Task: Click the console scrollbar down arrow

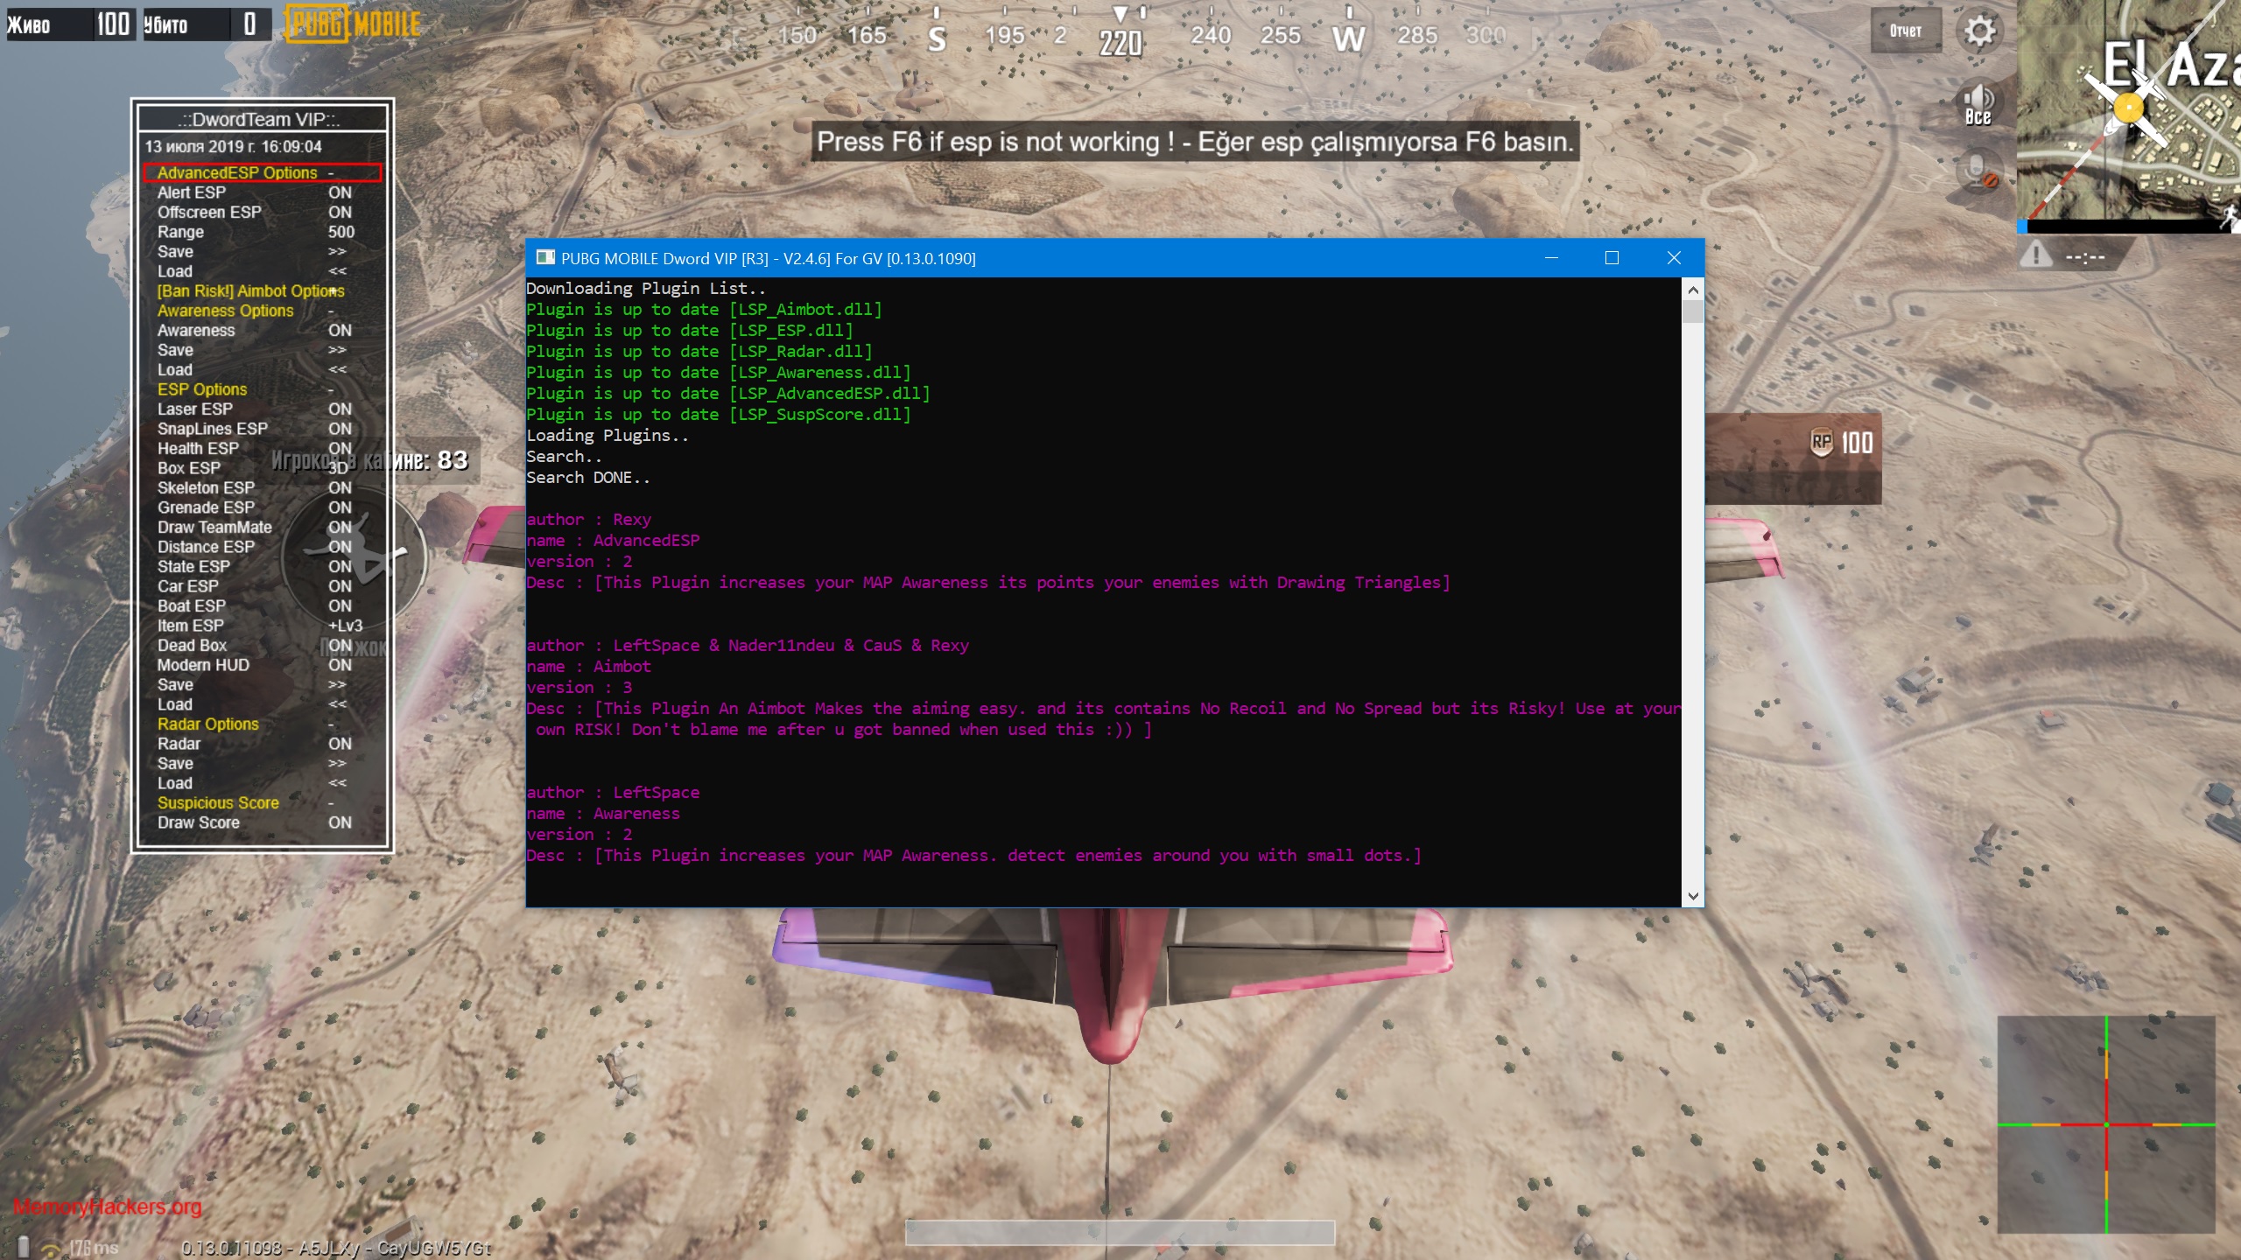Action: (1693, 896)
